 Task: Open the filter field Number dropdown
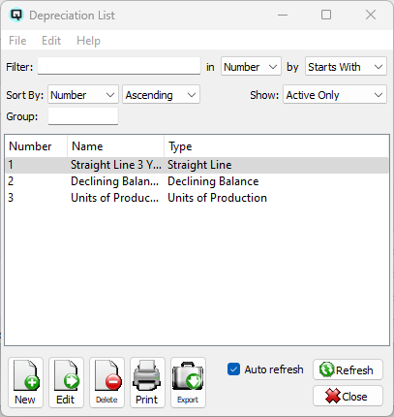pyautogui.click(x=251, y=67)
